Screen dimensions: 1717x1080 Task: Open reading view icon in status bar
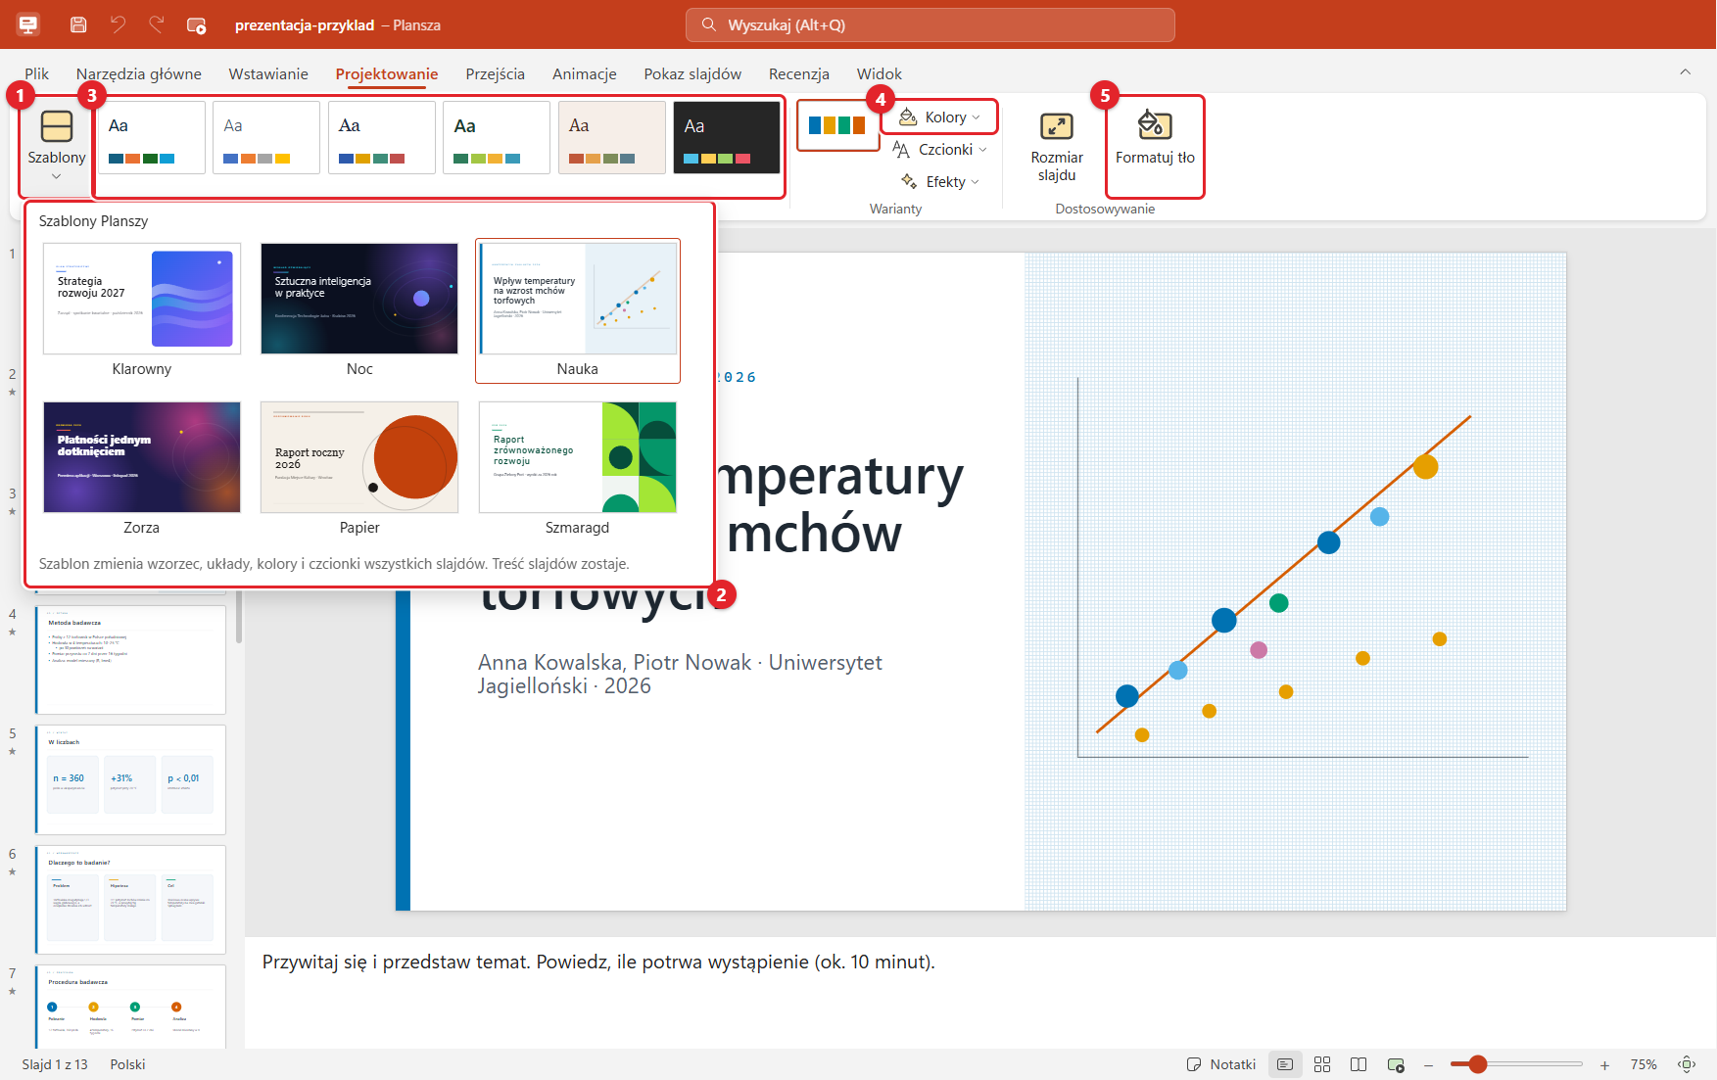(x=1359, y=1064)
